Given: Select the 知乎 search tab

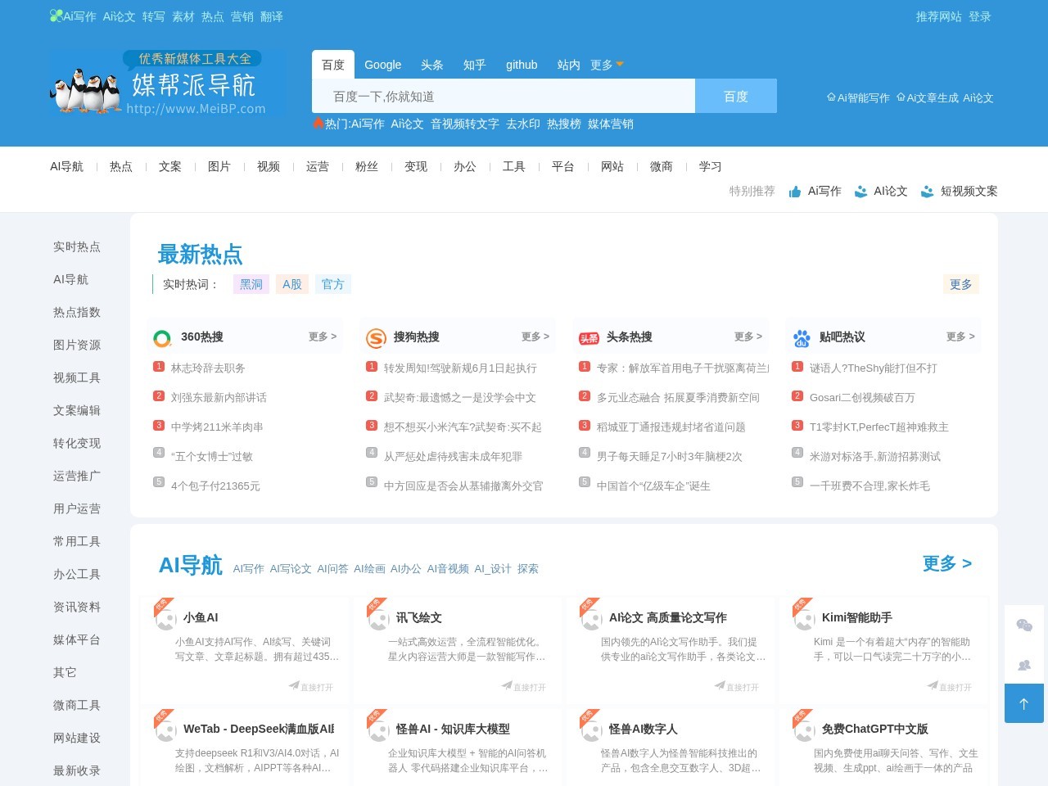Looking at the screenshot, I should [475, 65].
